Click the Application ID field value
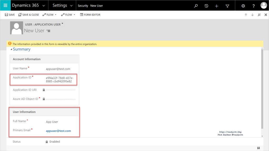The height and width of the screenshot is (151, 269). click(x=60, y=79)
